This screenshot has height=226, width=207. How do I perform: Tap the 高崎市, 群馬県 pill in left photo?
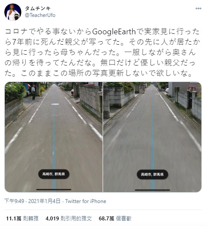point(53,174)
